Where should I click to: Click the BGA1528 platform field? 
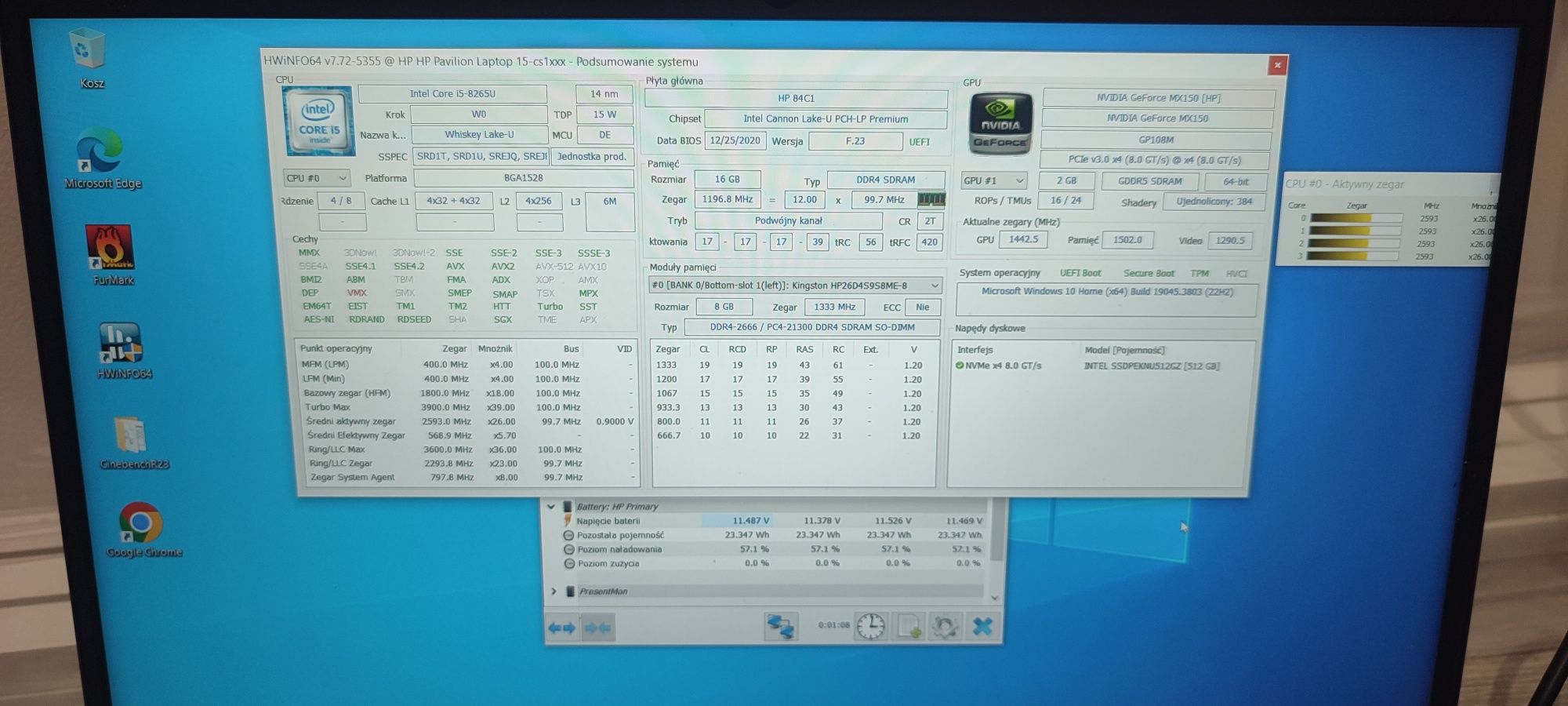pyautogui.click(x=523, y=178)
